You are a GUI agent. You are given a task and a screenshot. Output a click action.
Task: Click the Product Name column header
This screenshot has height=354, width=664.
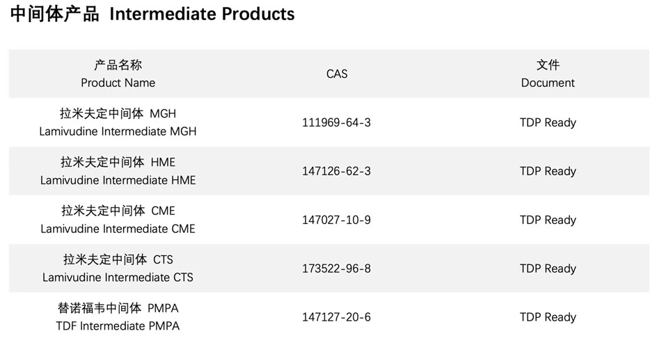click(118, 83)
